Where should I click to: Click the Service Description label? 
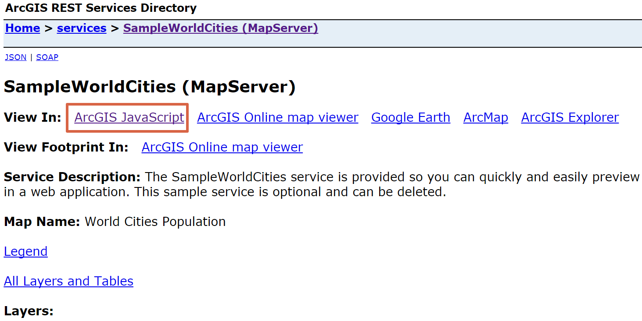point(72,177)
